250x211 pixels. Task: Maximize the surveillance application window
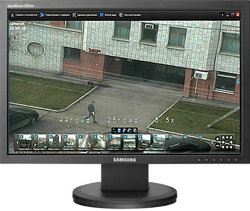point(233,15)
